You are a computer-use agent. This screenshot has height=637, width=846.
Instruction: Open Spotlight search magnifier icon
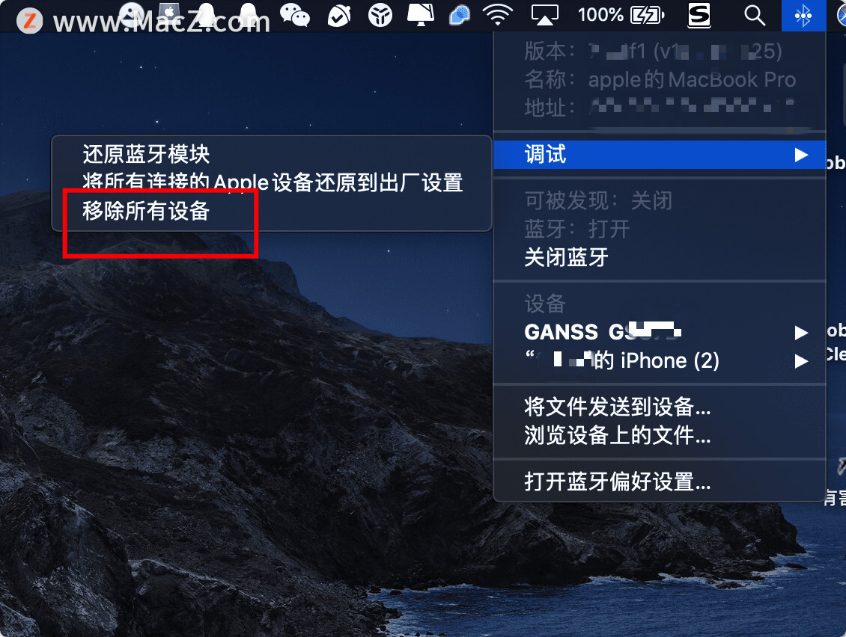point(754,15)
